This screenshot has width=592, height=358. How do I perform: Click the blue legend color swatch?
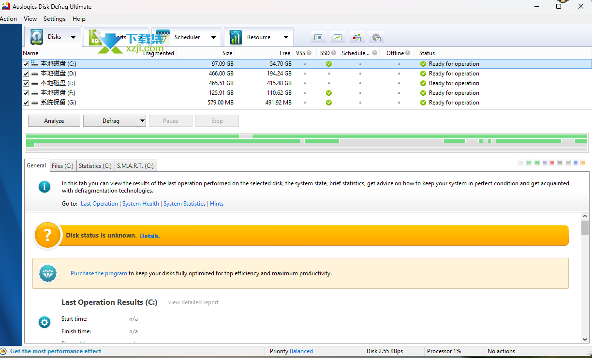click(576, 163)
